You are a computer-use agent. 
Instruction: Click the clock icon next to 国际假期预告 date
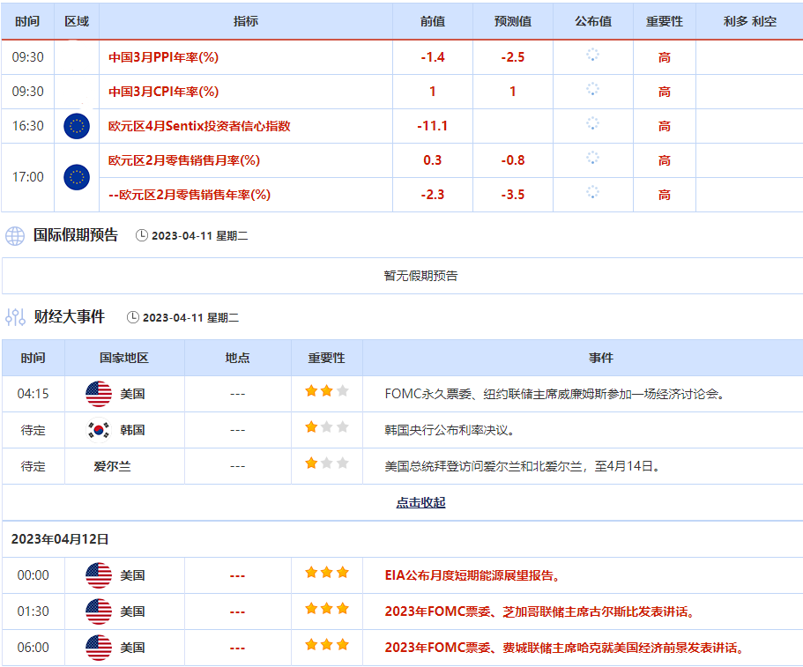142,236
